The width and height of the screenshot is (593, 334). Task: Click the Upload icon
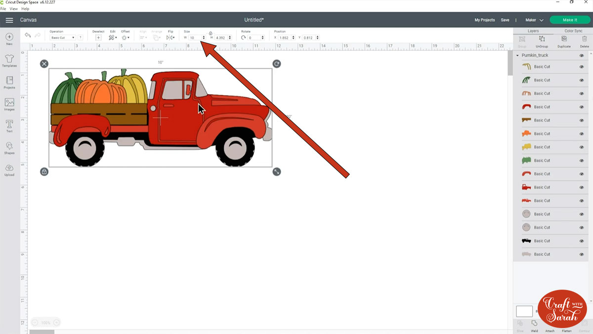click(9, 169)
